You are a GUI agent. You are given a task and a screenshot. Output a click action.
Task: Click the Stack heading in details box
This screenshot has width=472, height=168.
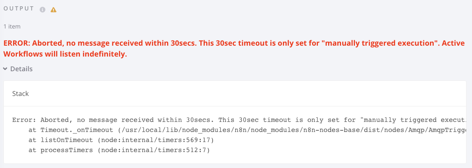(20, 93)
